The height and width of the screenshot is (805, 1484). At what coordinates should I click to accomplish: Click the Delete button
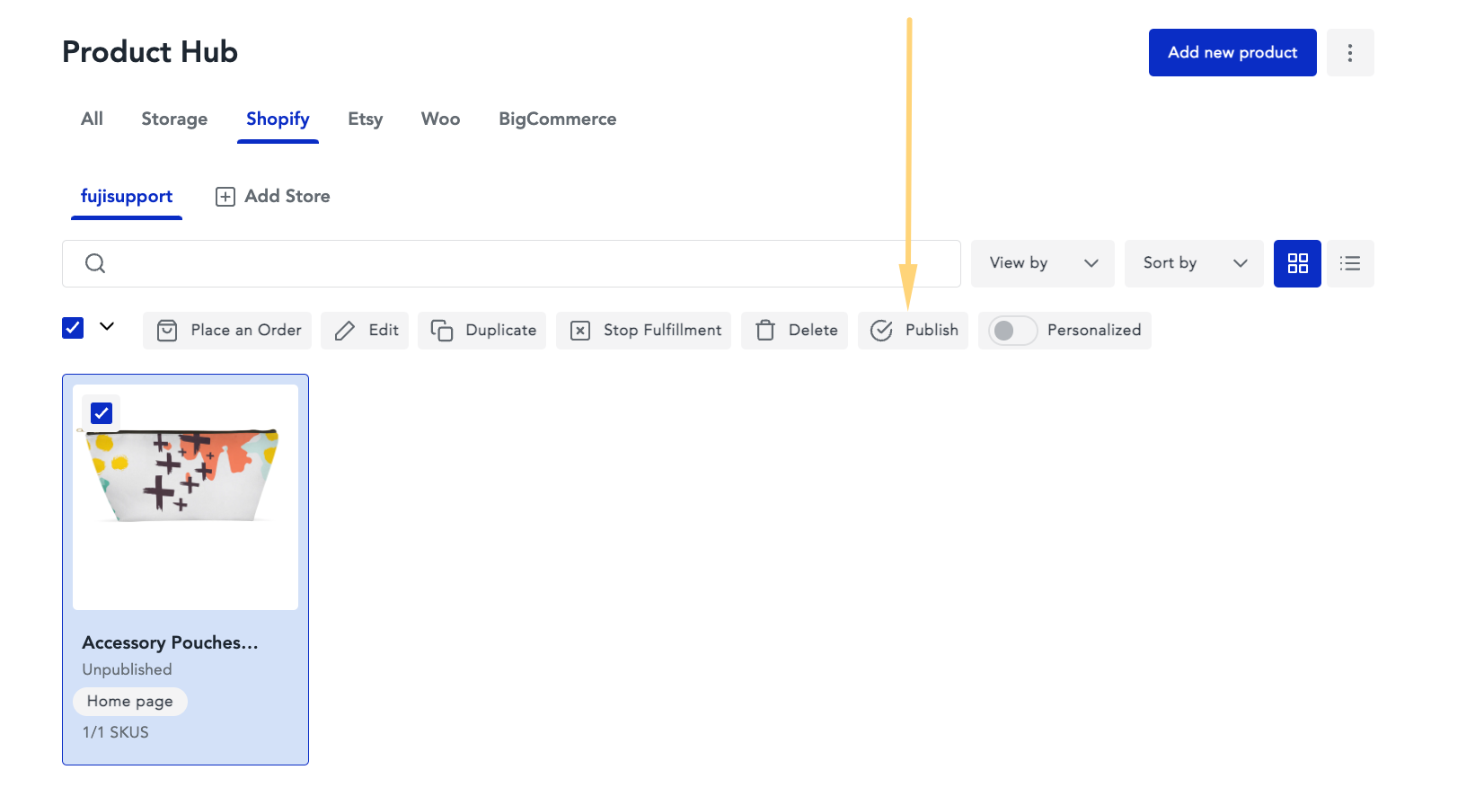click(x=794, y=331)
